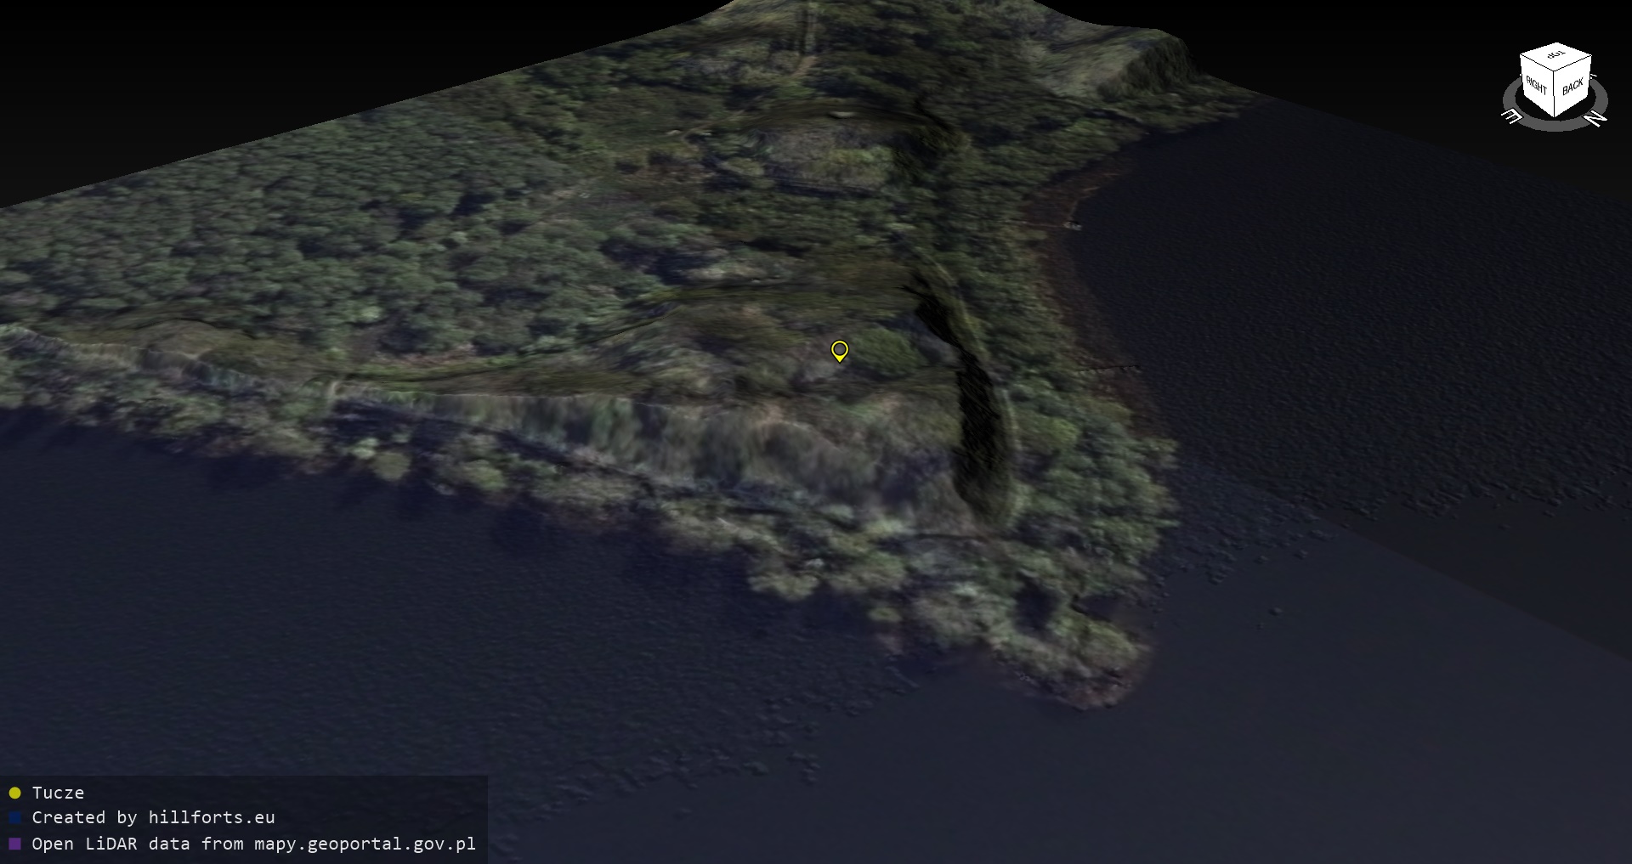1632x864 pixels.
Task: Click the E letter on the compass ring
Action: (1512, 116)
